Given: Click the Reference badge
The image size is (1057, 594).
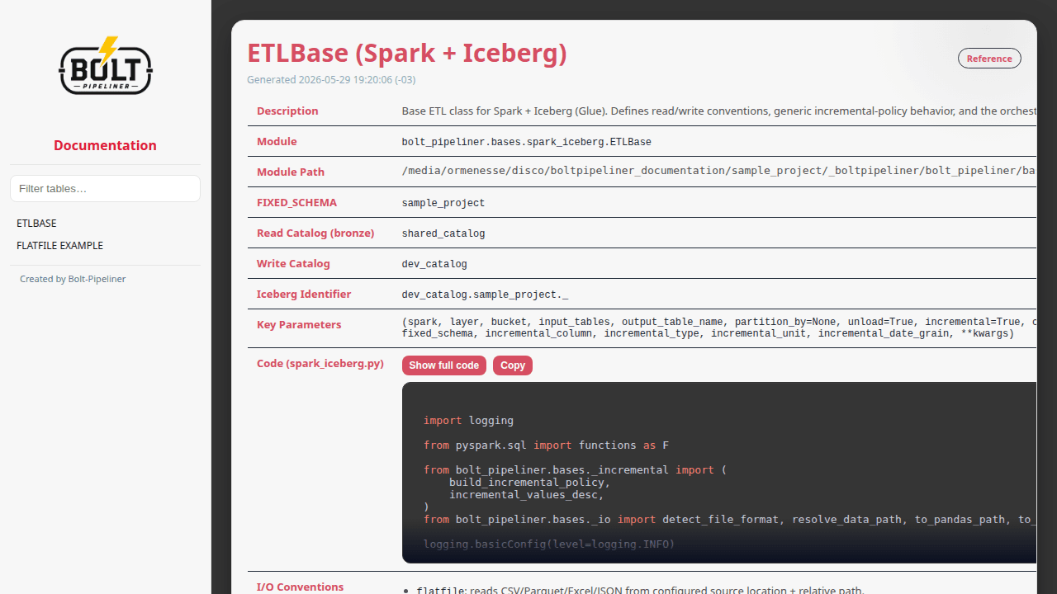Looking at the screenshot, I should coord(989,59).
